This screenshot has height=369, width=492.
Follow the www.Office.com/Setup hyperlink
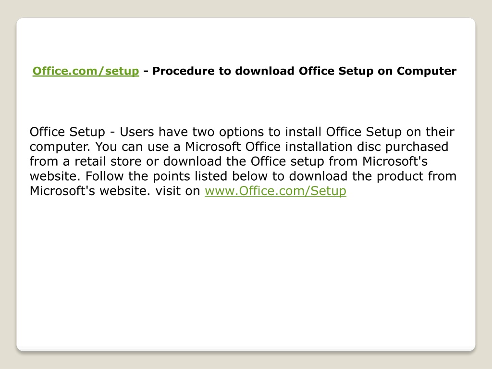click(275, 191)
